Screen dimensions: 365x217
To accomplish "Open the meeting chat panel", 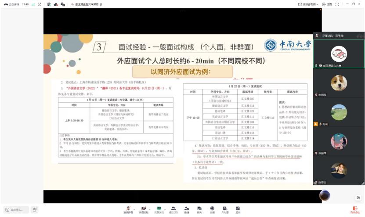I will [199, 209].
